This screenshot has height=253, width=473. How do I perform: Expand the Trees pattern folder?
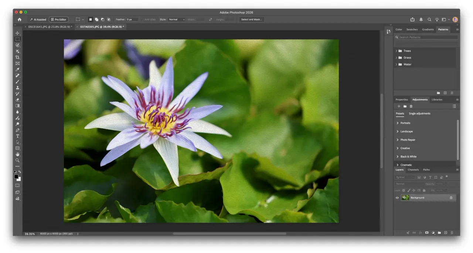[396, 51]
